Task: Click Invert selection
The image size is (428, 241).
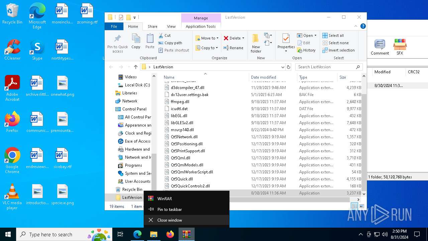Action: [x=338, y=50]
